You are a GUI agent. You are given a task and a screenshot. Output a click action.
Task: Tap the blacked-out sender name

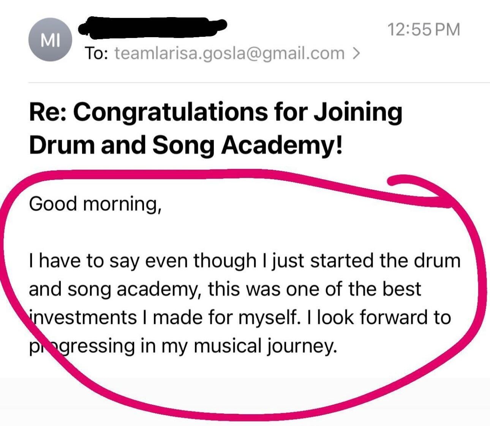point(152,27)
